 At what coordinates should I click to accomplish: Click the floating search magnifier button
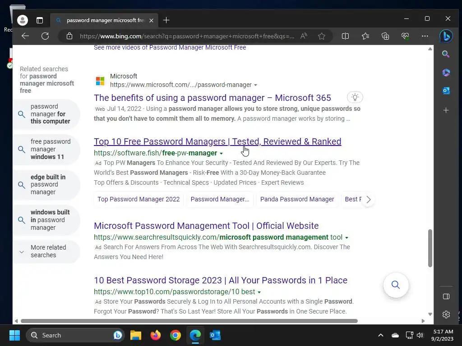[x=396, y=285]
